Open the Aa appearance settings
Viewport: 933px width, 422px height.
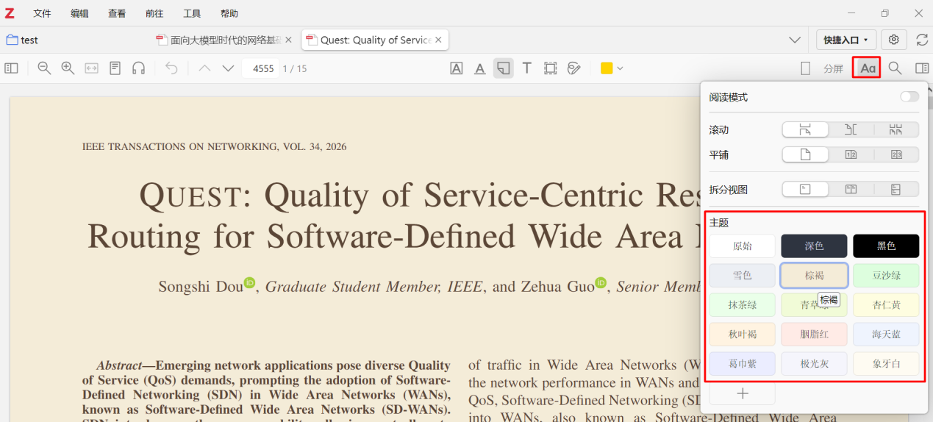point(868,68)
